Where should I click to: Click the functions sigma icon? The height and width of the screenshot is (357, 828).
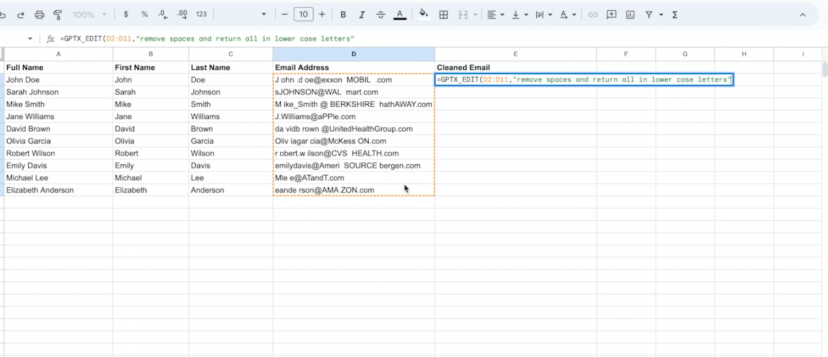coord(675,15)
